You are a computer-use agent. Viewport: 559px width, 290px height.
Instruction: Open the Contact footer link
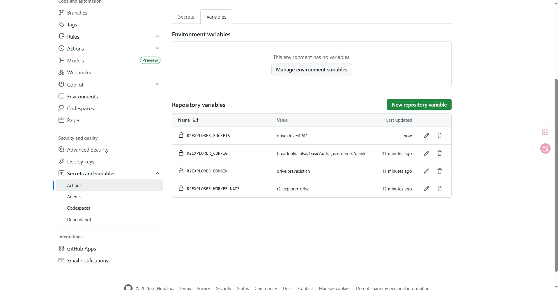[x=305, y=288]
